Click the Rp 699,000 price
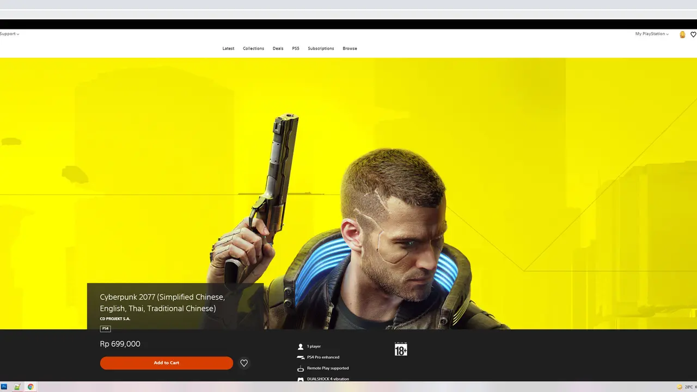Viewport: 697px width, 392px height. pos(120,344)
